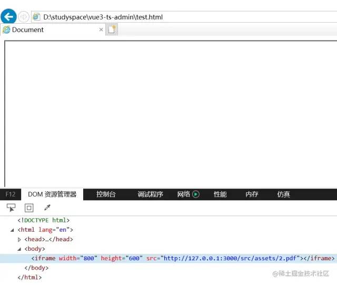The width and height of the screenshot is (337, 285).
Task: Select the iframe element row
Action: (x=168, y=258)
